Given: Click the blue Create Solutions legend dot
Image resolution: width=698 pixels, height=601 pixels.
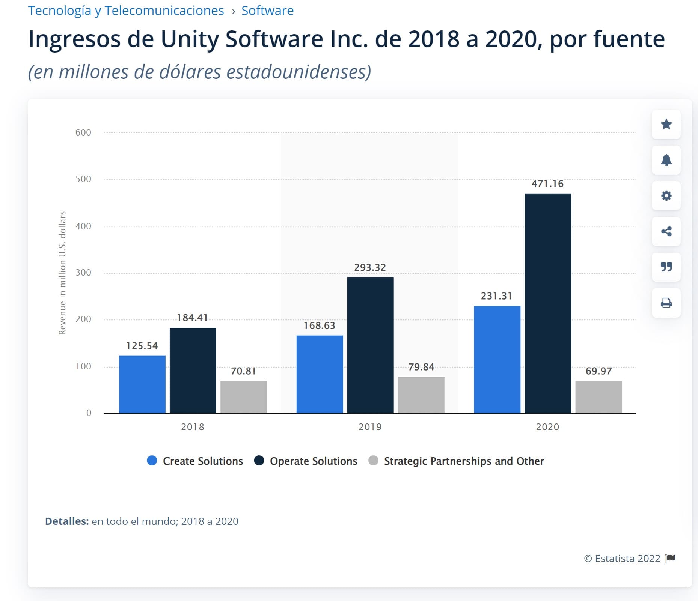Looking at the screenshot, I should [x=152, y=461].
